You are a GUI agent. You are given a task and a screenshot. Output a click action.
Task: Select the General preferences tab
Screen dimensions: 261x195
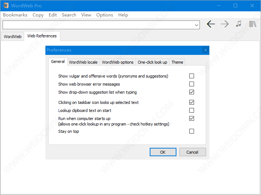[x=58, y=61]
